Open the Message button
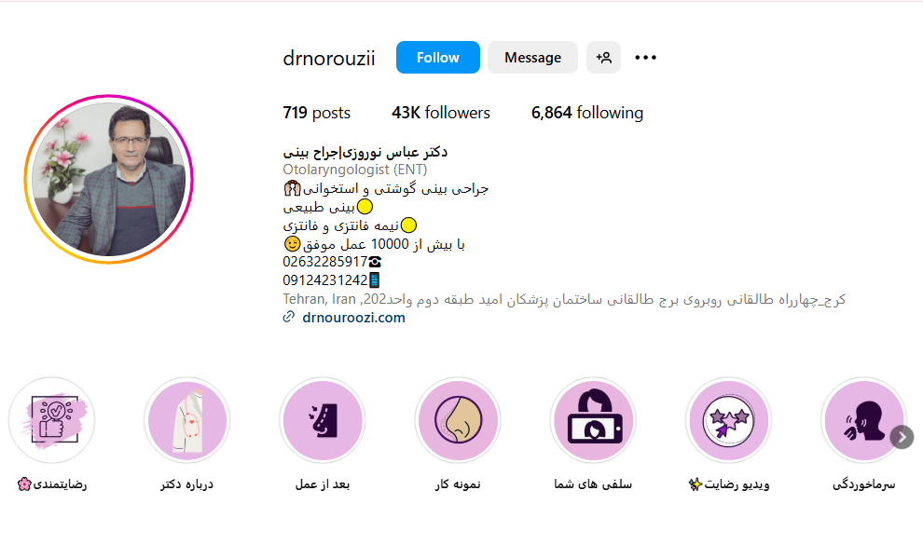 tap(532, 58)
